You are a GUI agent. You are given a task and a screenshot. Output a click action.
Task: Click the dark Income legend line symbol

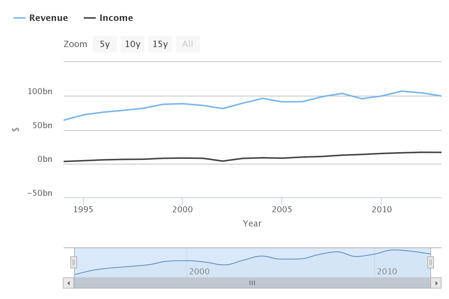90,18
